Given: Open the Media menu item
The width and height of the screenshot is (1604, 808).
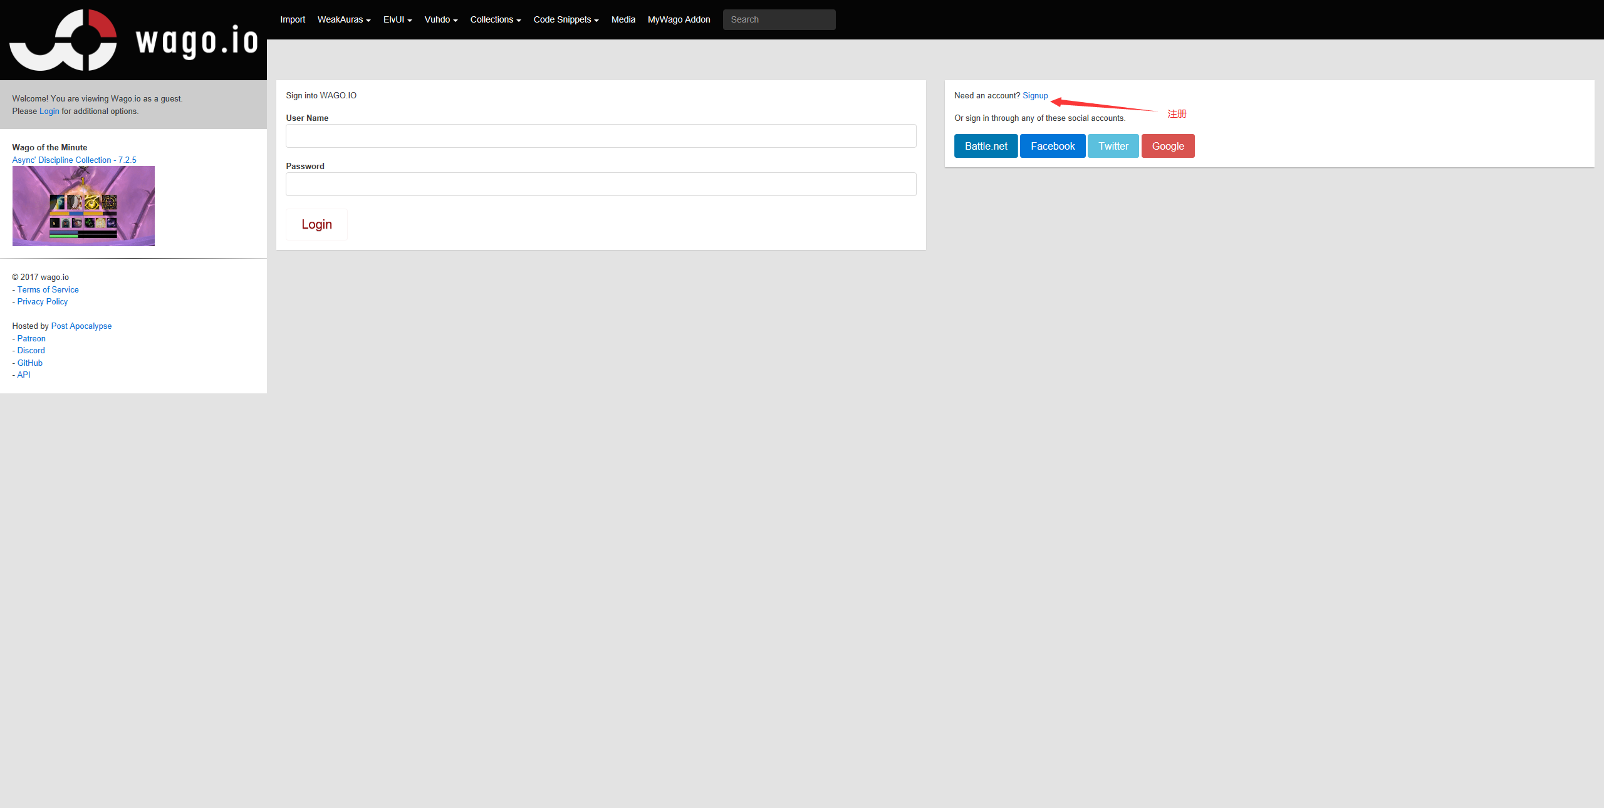Looking at the screenshot, I should [623, 19].
